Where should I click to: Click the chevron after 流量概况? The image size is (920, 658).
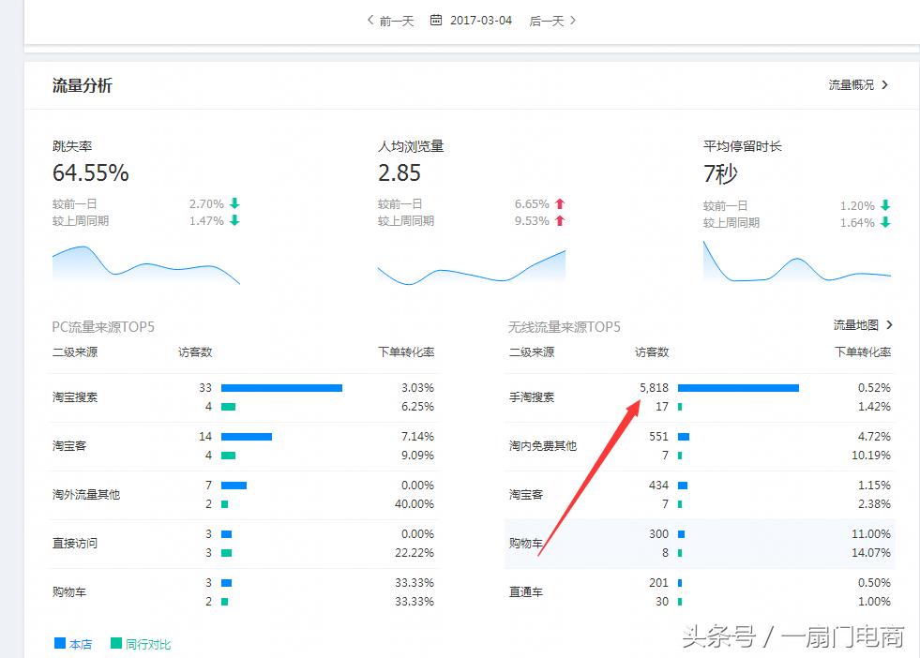887,84
